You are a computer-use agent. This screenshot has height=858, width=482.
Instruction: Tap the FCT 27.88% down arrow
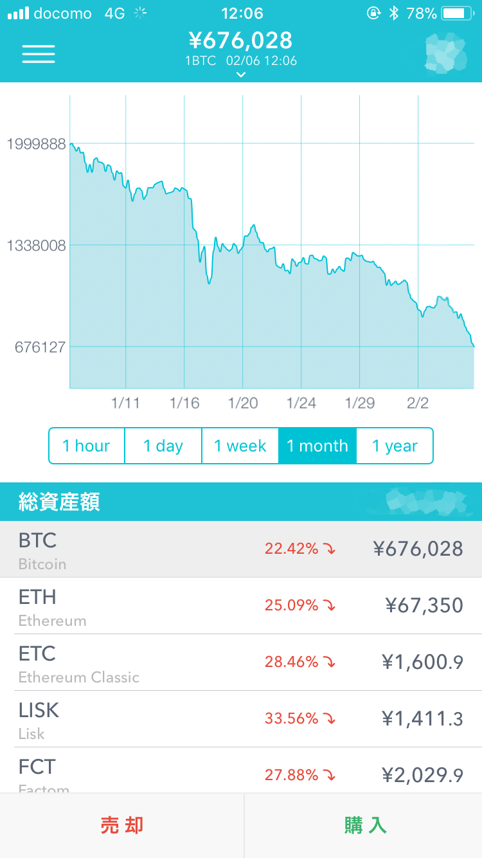329,776
